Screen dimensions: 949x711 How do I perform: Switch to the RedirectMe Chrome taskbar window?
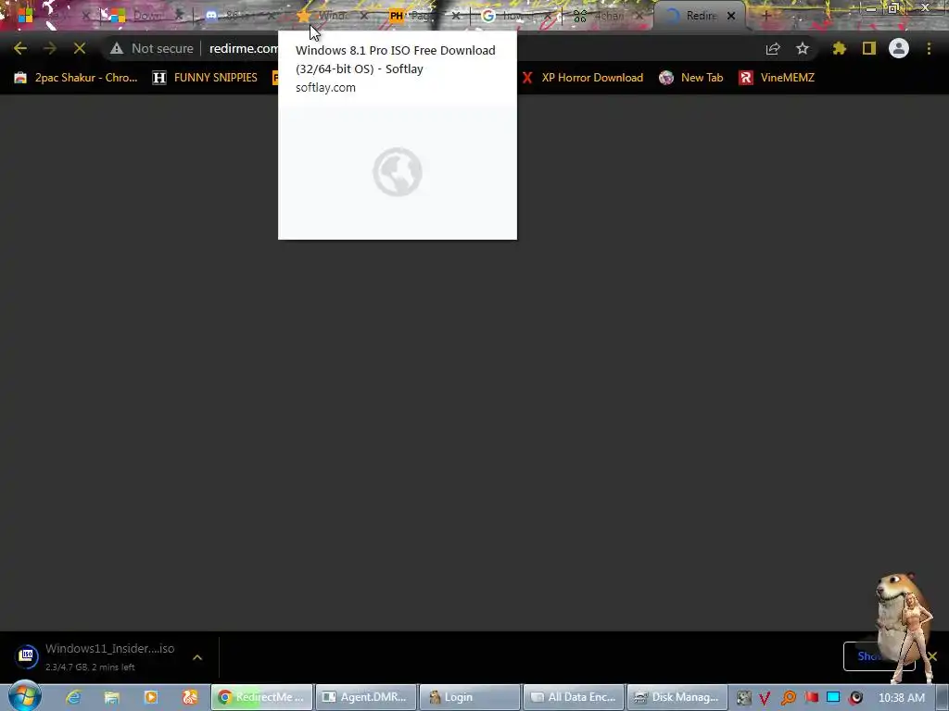(x=261, y=697)
